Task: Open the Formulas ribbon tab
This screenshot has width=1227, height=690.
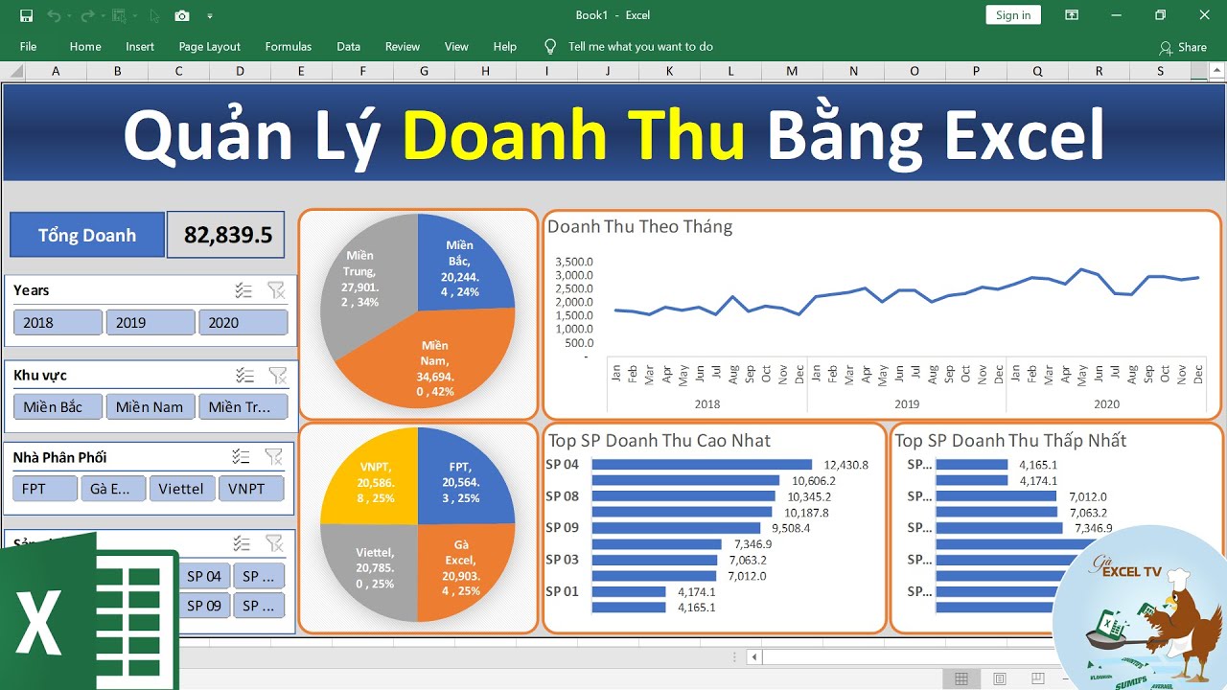Action: pos(289,47)
